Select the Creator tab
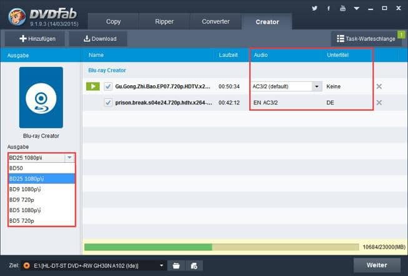 pyautogui.click(x=267, y=22)
